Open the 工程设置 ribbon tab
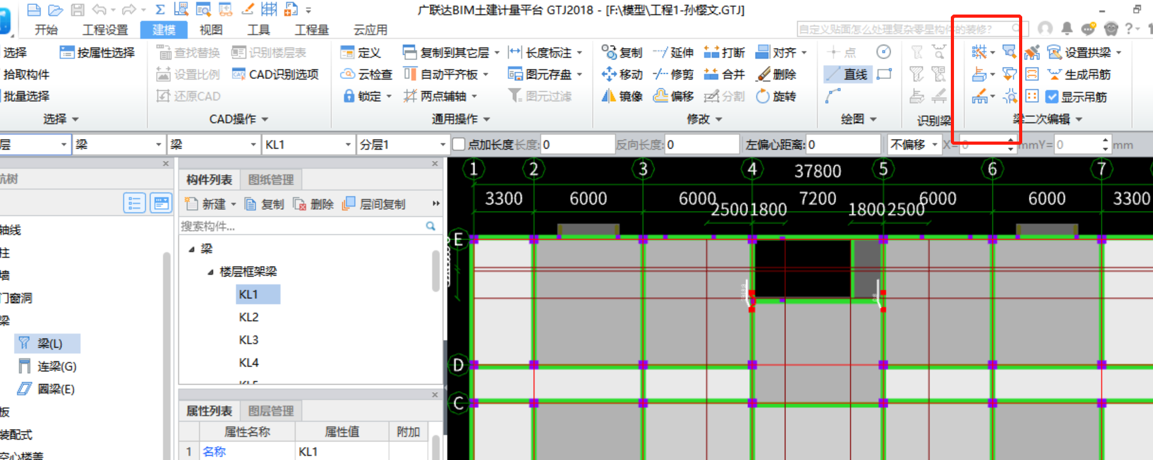This screenshot has height=460, width=1153. pyautogui.click(x=106, y=30)
